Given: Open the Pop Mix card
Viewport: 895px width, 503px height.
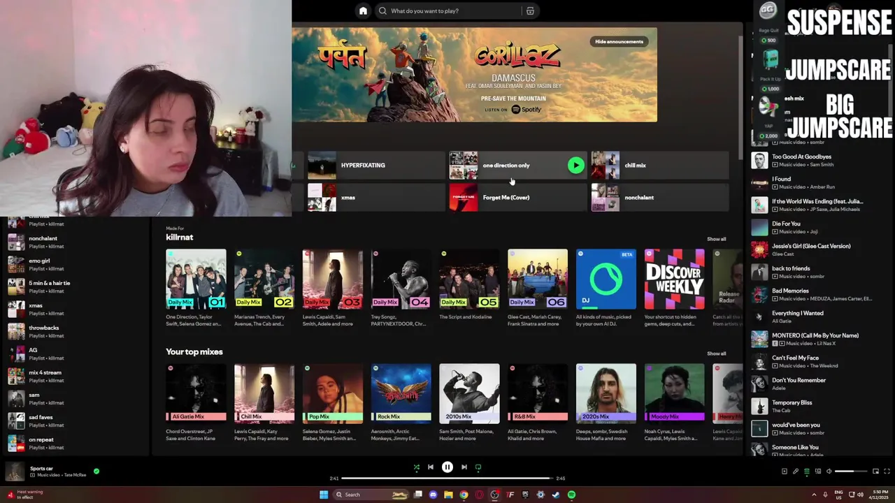Looking at the screenshot, I should point(333,402).
